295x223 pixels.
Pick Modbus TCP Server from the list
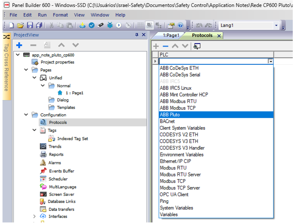coord(216,188)
